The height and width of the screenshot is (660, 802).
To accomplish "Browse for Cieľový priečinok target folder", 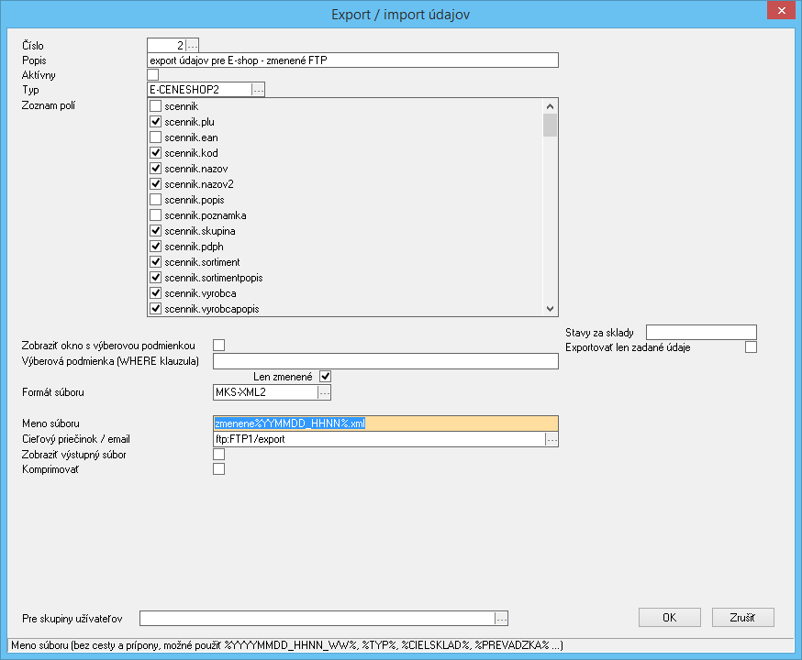I will click(551, 439).
